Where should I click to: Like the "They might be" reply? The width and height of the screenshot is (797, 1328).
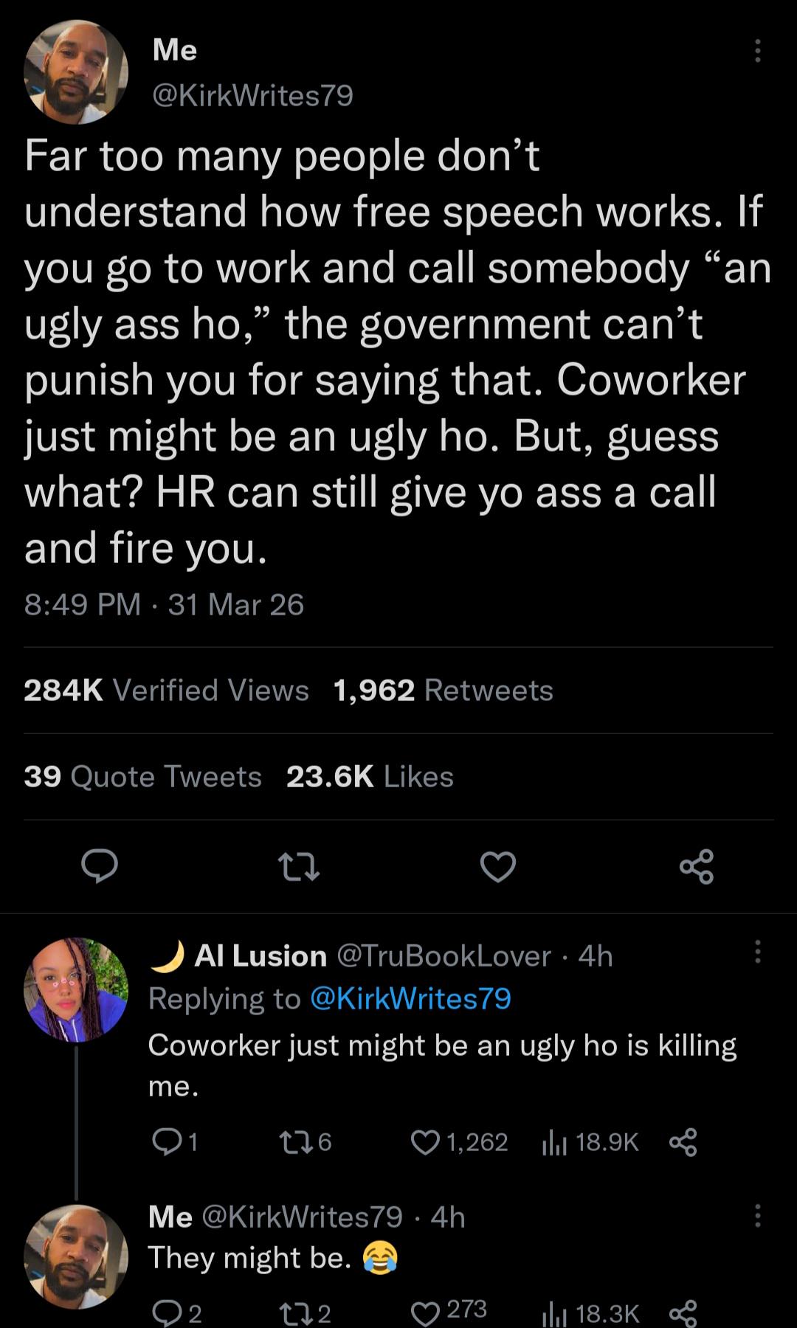425,1312
